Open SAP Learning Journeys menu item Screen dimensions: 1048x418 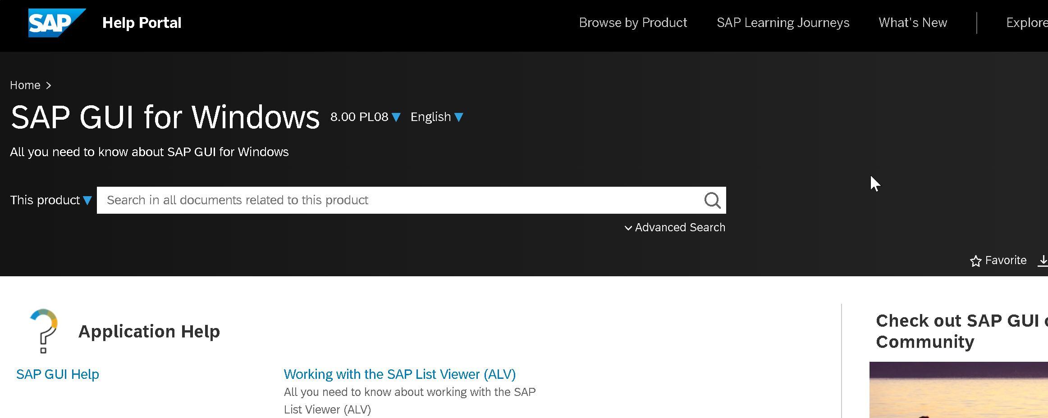(783, 22)
